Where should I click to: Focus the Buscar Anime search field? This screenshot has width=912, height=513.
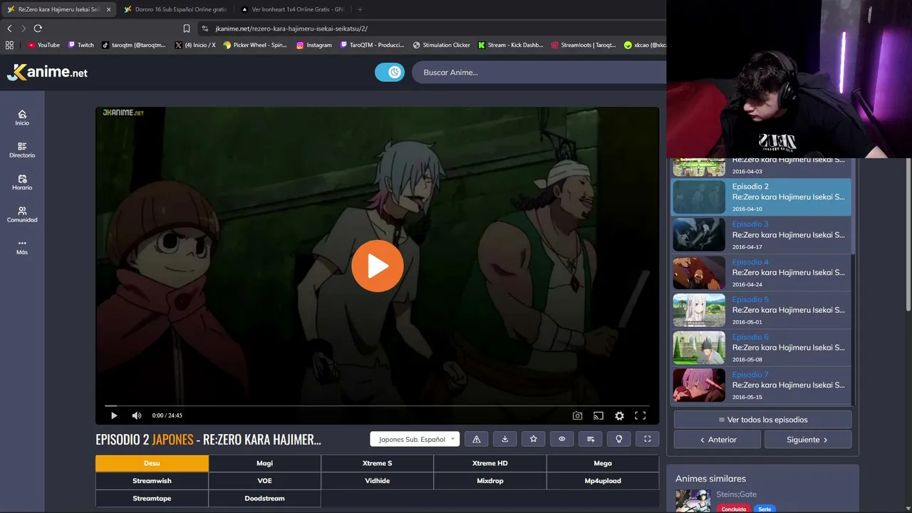click(539, 72)
